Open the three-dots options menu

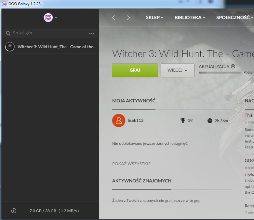coord(92,33)
